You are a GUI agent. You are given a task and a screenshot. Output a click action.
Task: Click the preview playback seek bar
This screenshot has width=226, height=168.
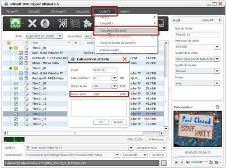pyautogui.click(x=198, y=157)
